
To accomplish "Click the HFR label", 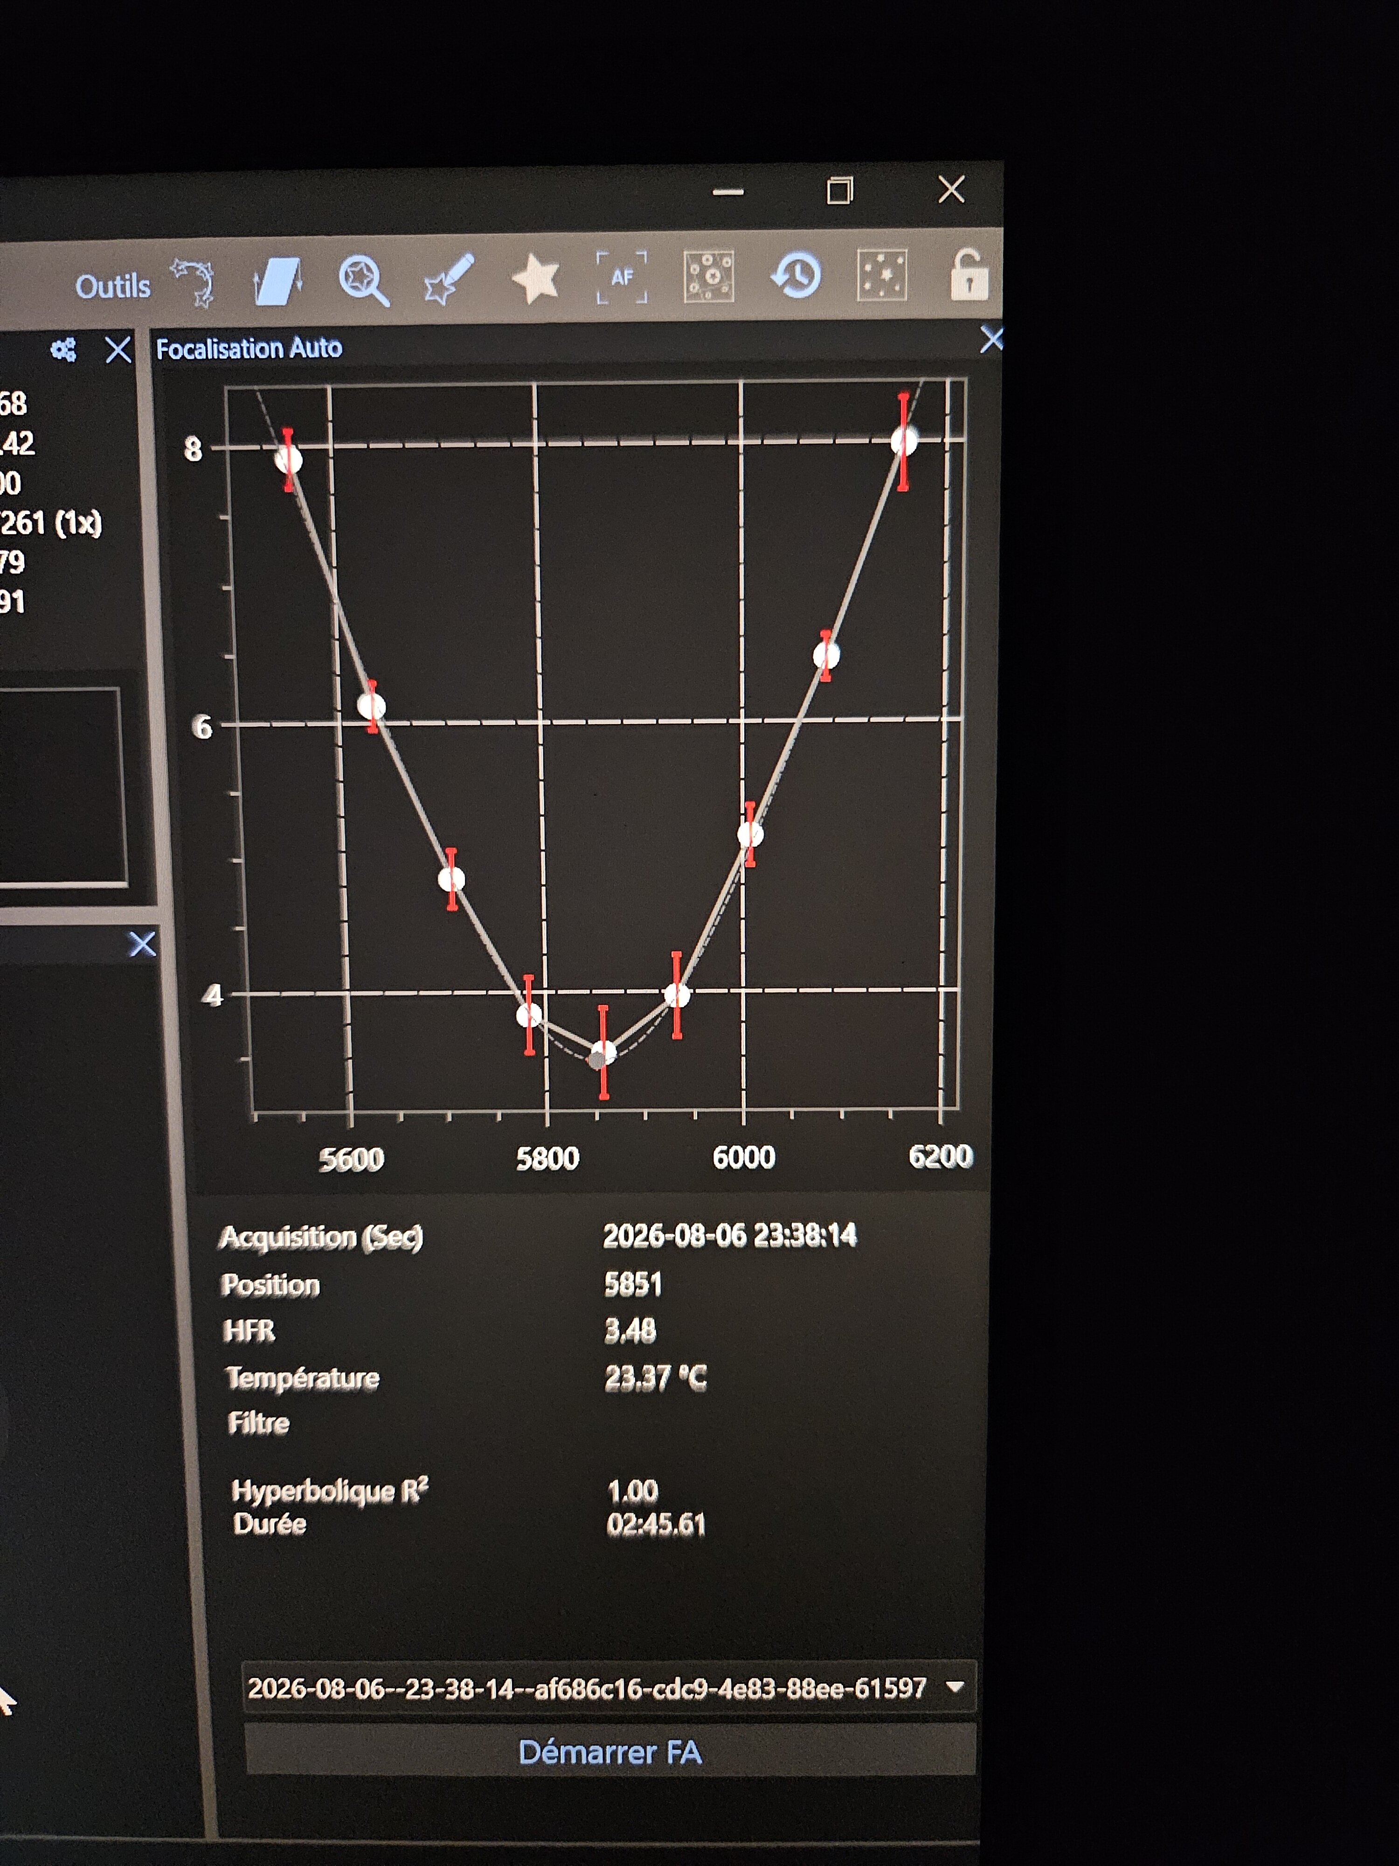I will (x=249, y=1330).
